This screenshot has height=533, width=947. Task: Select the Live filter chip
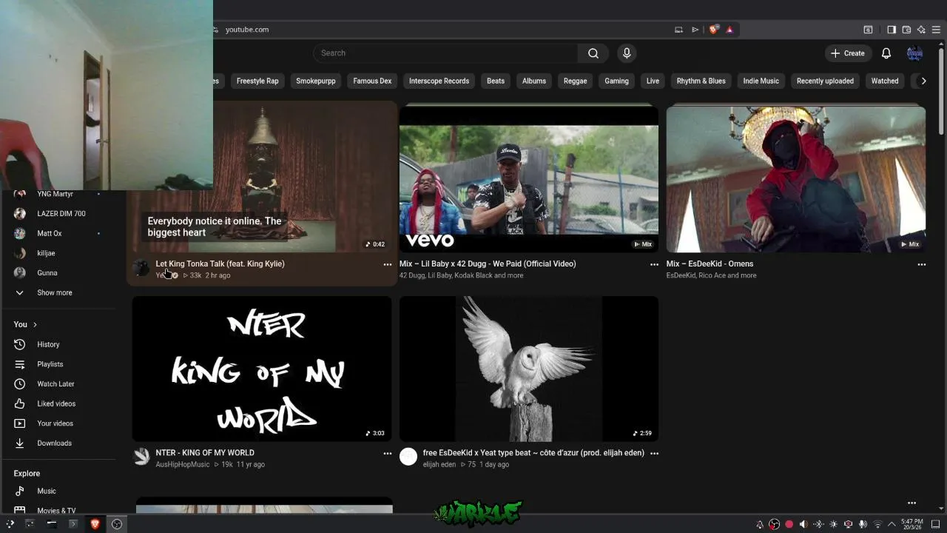[653, 81]
